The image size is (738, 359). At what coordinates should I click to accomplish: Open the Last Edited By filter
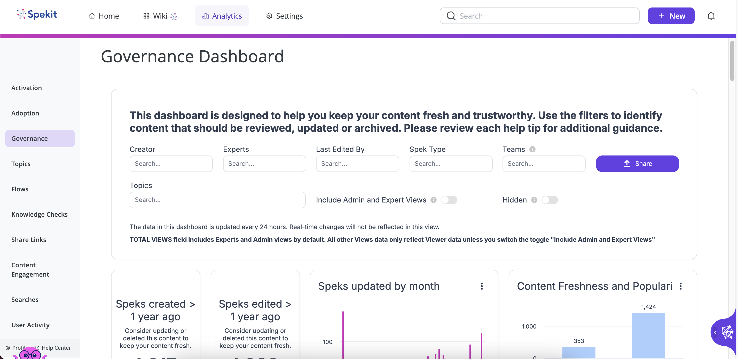coord(357,164)
